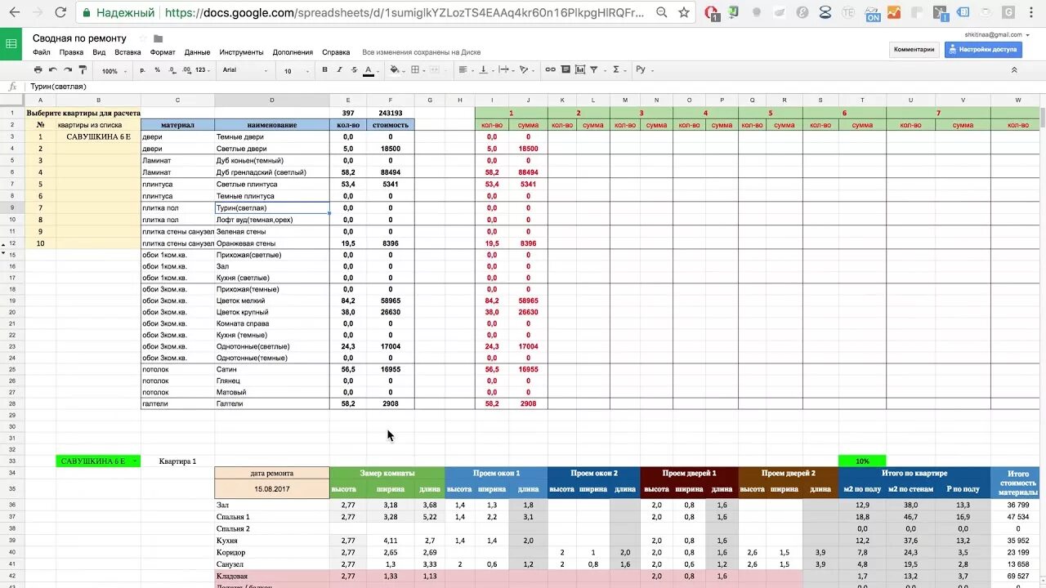Open the Вставка menu
The width and height of the screenshot is (1046, 588).
(127, 51)
